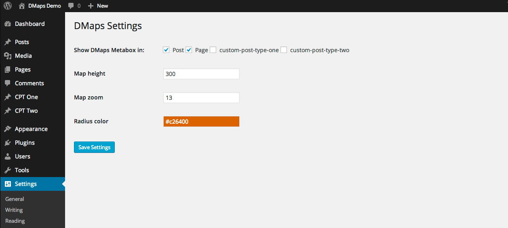Click the Dashboard gauge icon

click(7, 24)
